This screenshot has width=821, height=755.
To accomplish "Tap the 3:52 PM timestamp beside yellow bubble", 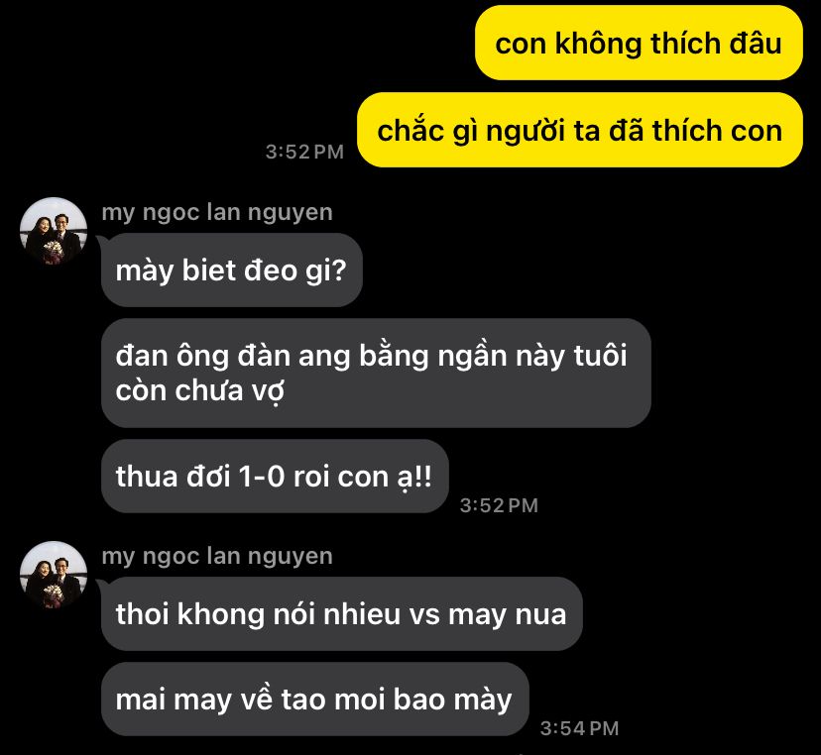I will click(304, 152).
